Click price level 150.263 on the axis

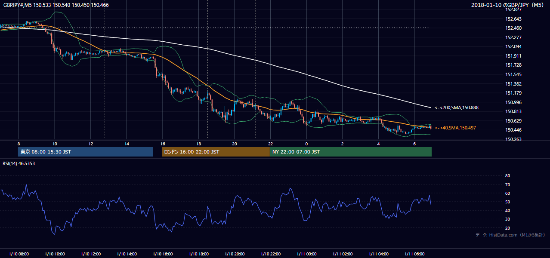(x=513, y=139)
